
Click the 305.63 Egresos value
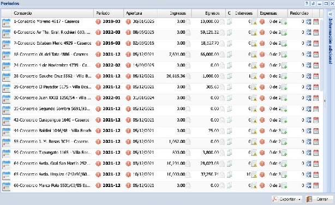(x=212, y=87)
